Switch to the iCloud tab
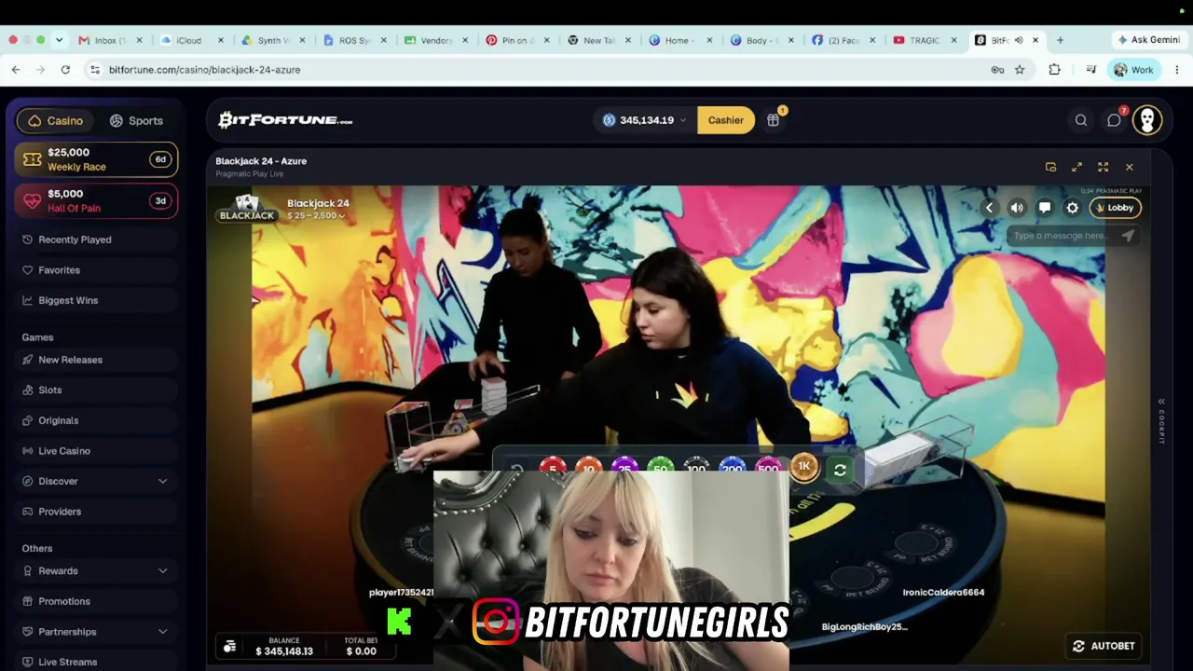 191,40
